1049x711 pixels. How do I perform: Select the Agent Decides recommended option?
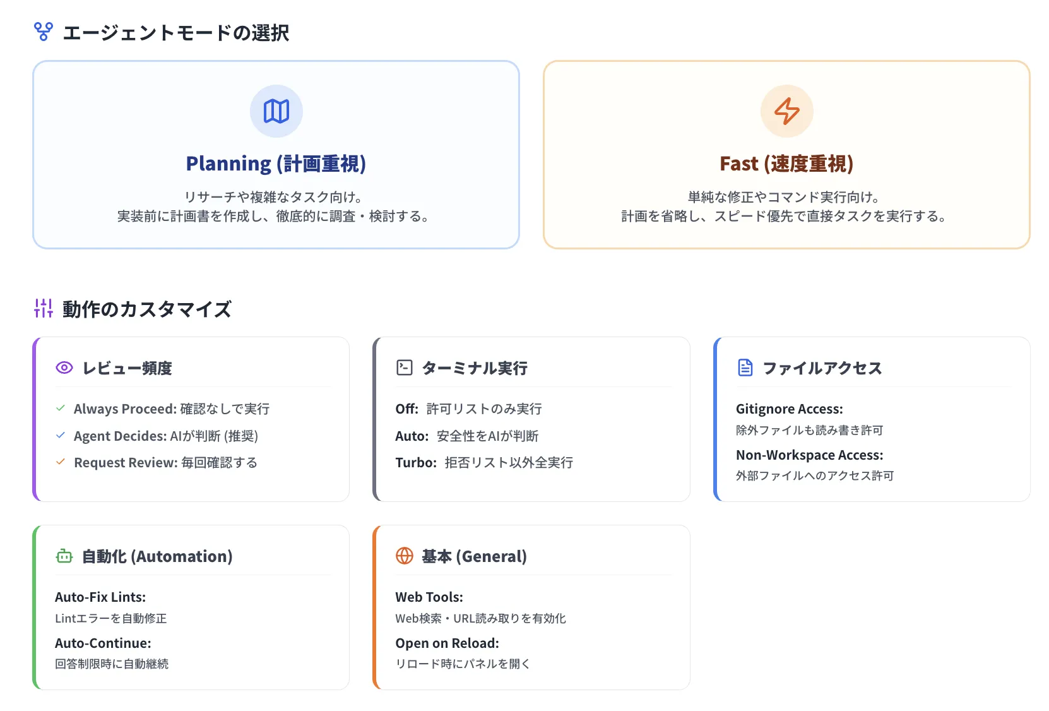pos(168,436)
